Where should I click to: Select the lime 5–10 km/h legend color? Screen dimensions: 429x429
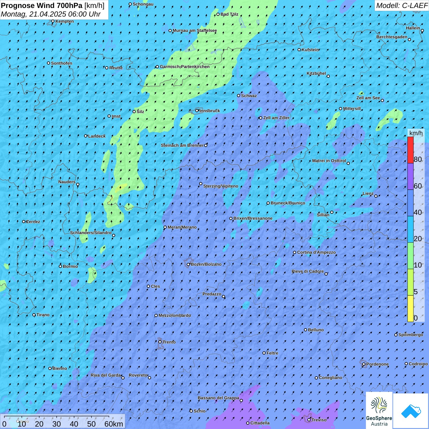410,282
